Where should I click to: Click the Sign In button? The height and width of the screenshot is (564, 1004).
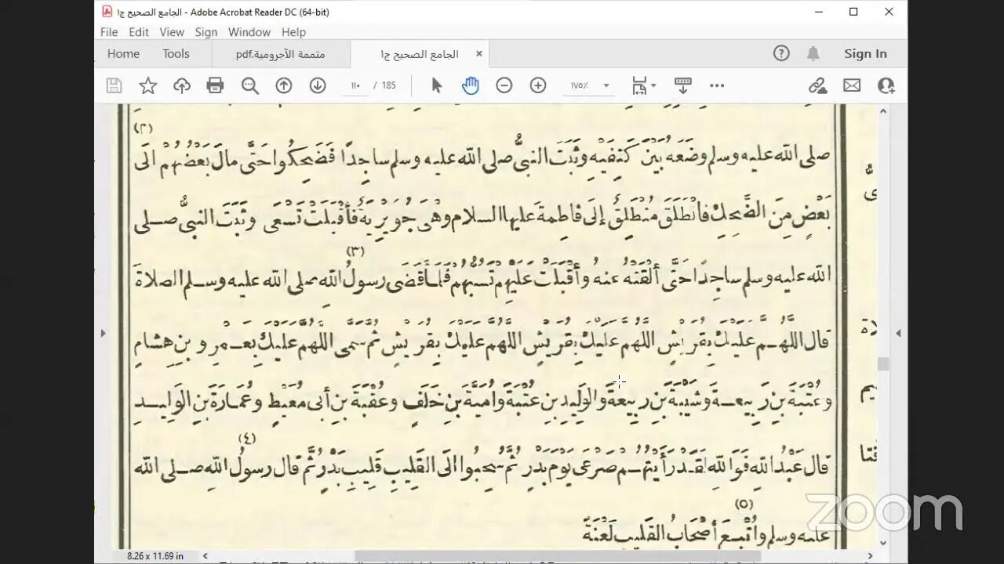point(865,53)
